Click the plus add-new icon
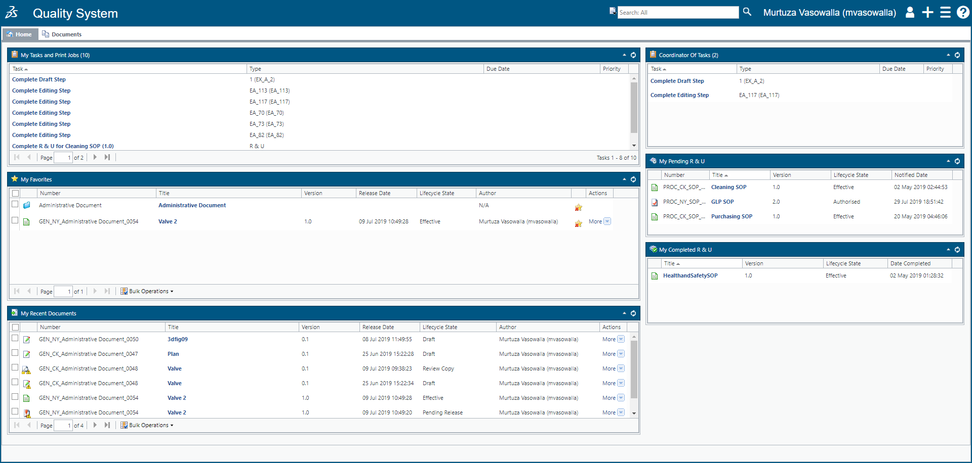 (927, 12)
